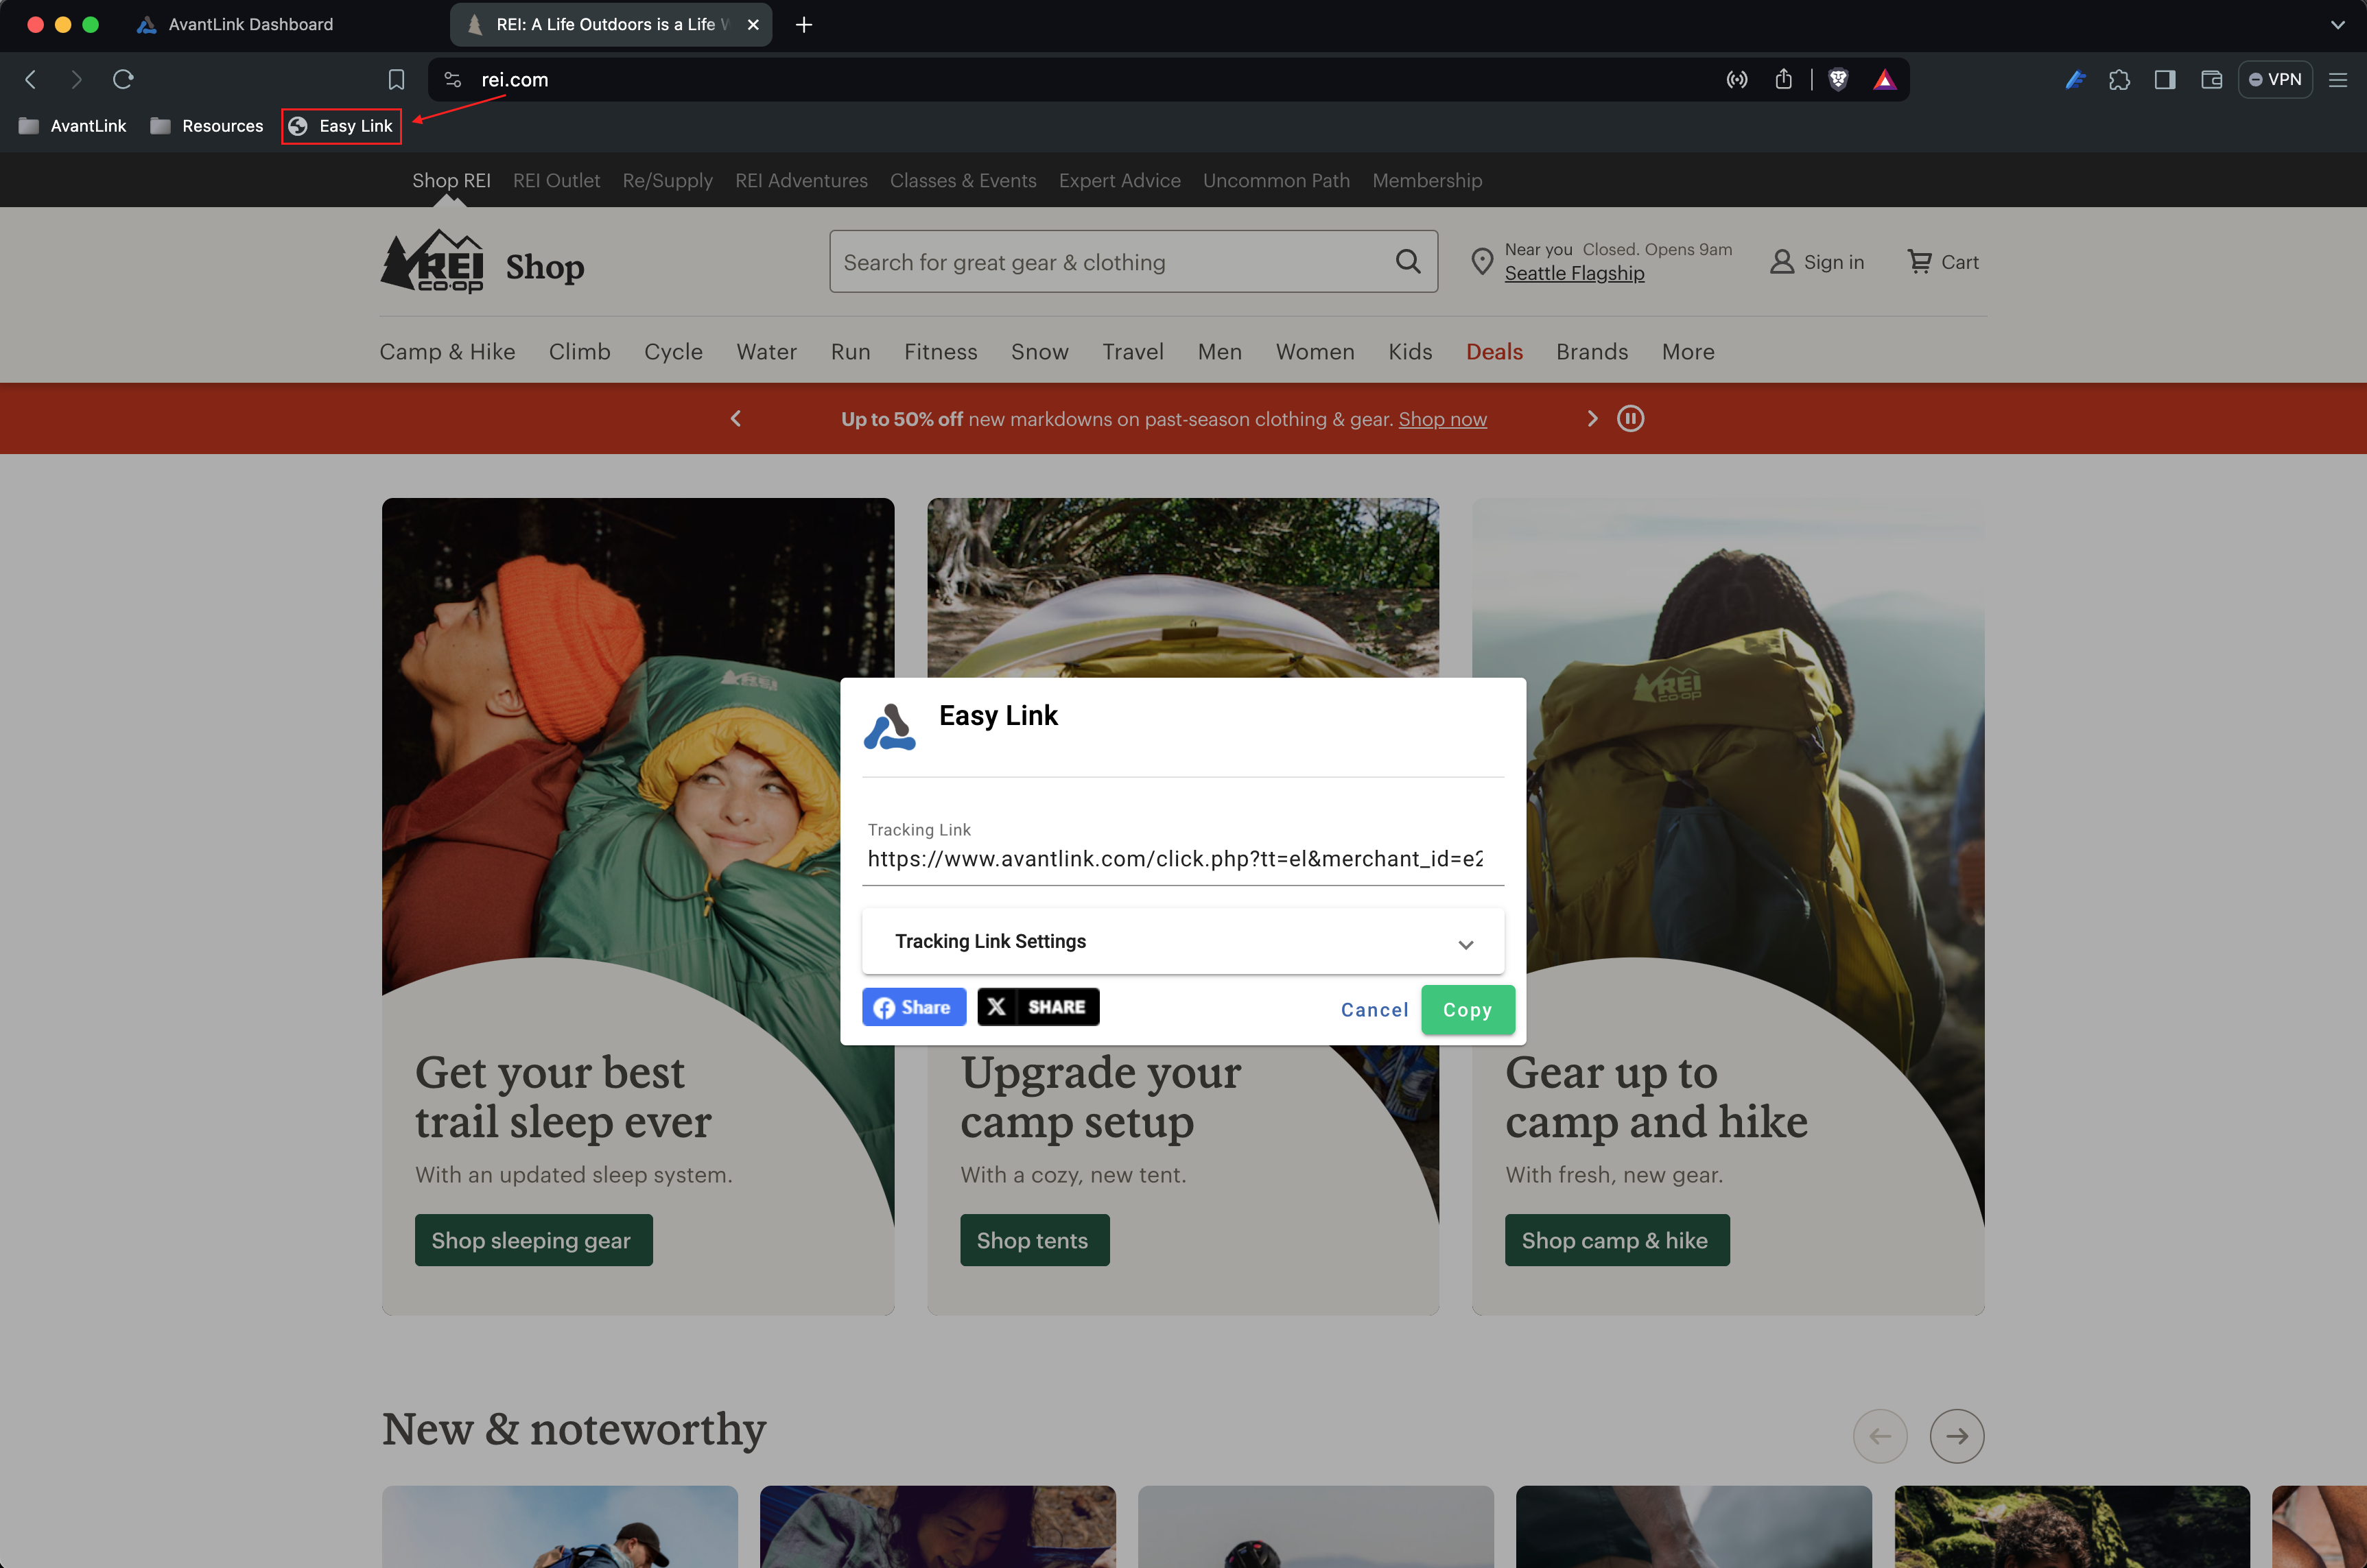
Task: Open Membership nav link
Action: tap(1427, 181)
